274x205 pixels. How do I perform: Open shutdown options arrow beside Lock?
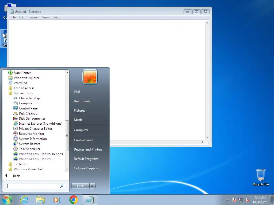(92, 186)
